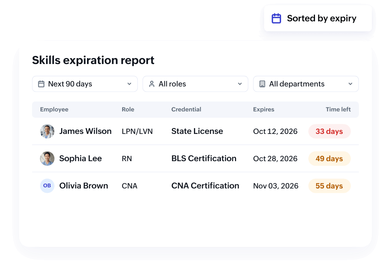Open the All departments dropdown

click(x=306, y=84)
